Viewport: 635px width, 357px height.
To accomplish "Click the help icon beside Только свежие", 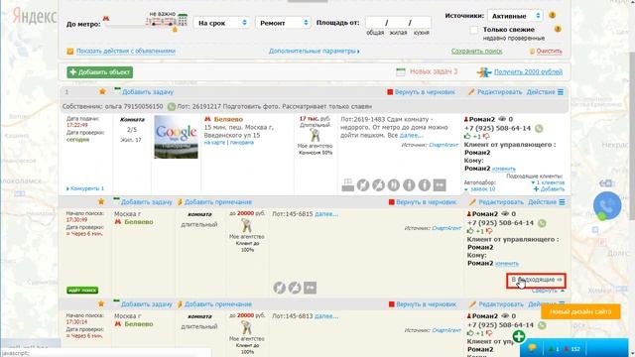I will pyautogui.click(x=558, y=29).
